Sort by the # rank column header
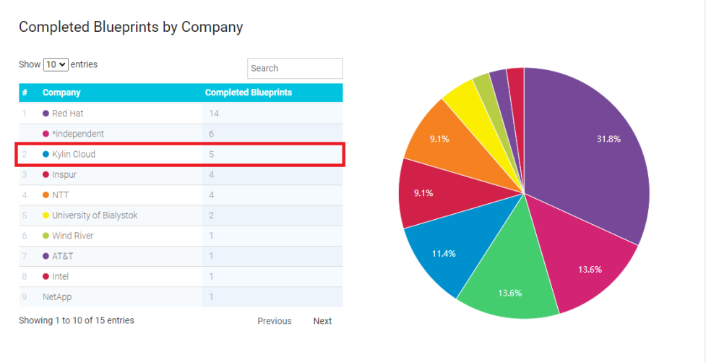 coord(25,93)
